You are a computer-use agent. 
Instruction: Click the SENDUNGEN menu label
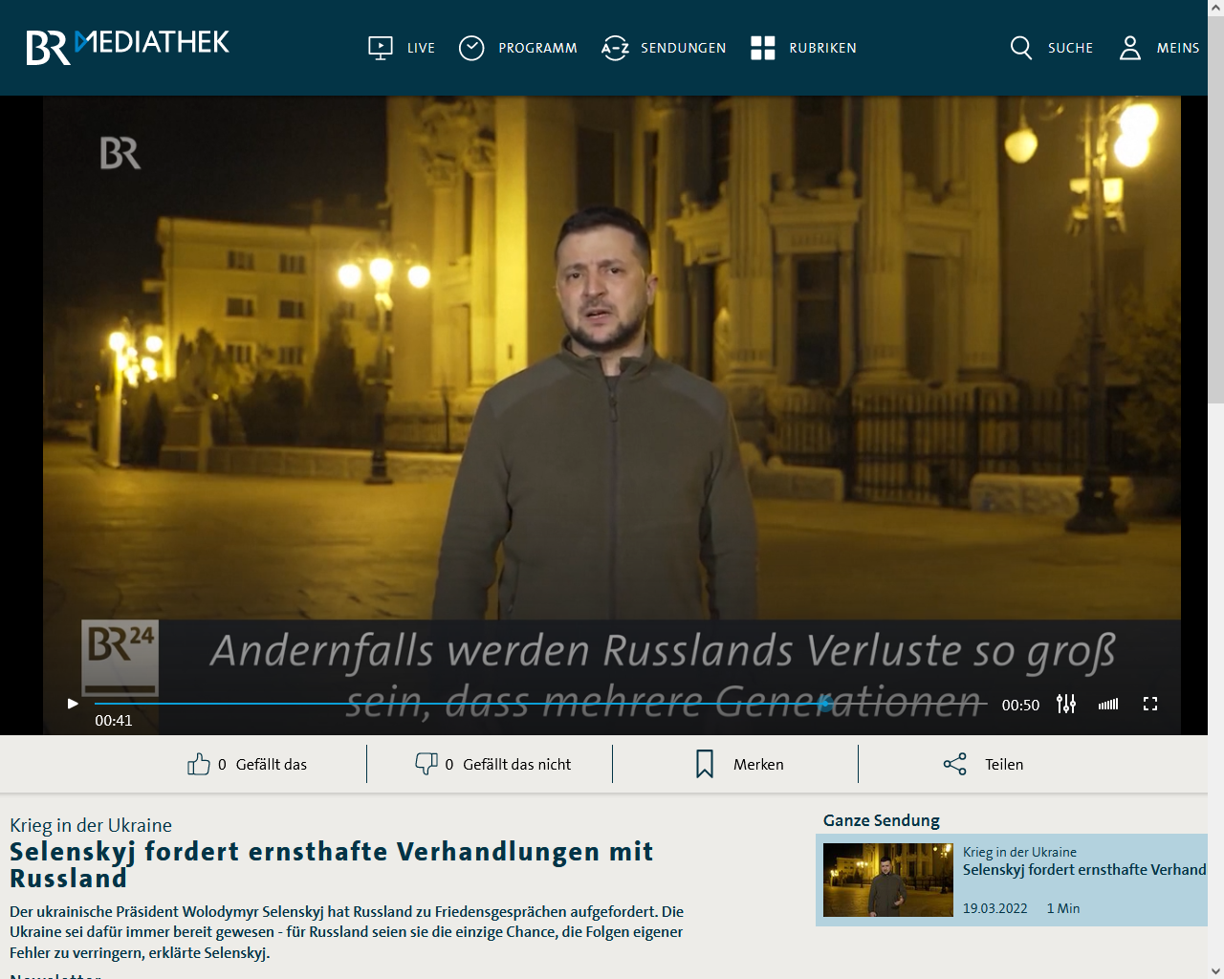click(683, 48)
